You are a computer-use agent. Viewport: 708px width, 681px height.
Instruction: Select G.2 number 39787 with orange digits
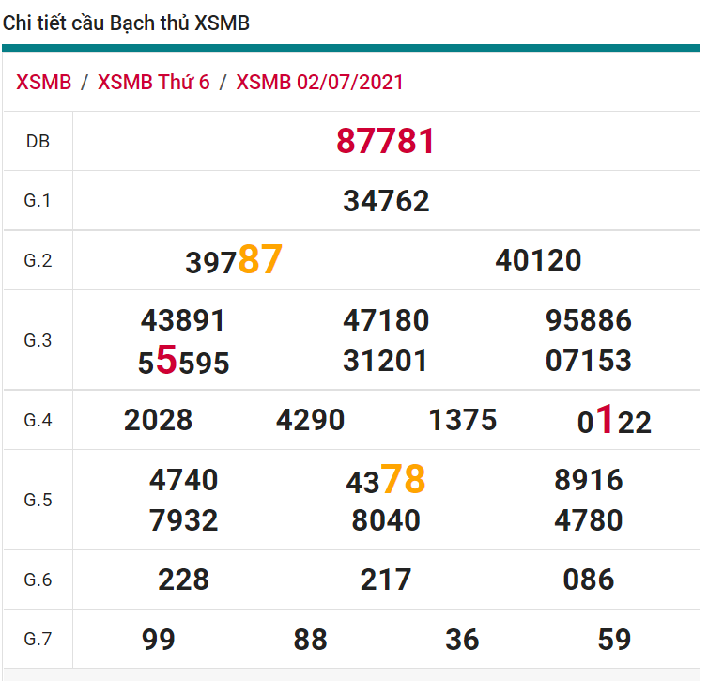pos(234,260)
